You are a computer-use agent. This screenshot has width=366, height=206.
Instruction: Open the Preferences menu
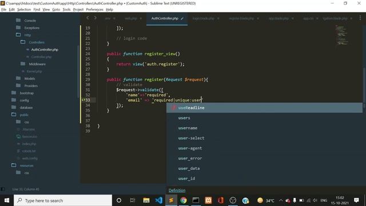[94, 10]
